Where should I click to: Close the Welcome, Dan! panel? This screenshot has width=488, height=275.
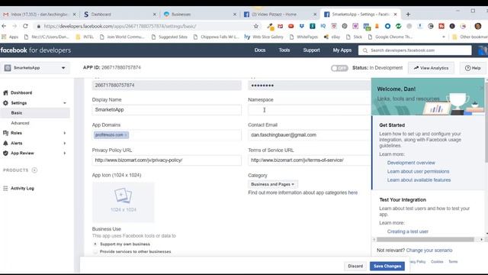(x=481, y=89)
